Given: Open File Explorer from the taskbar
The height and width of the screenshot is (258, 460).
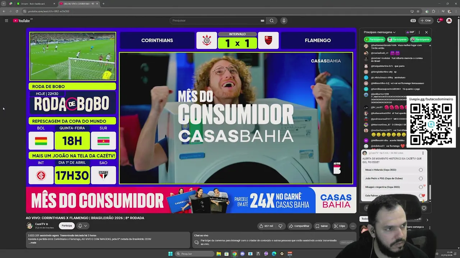Looking at the screenshot, I should tap(218, 254).
